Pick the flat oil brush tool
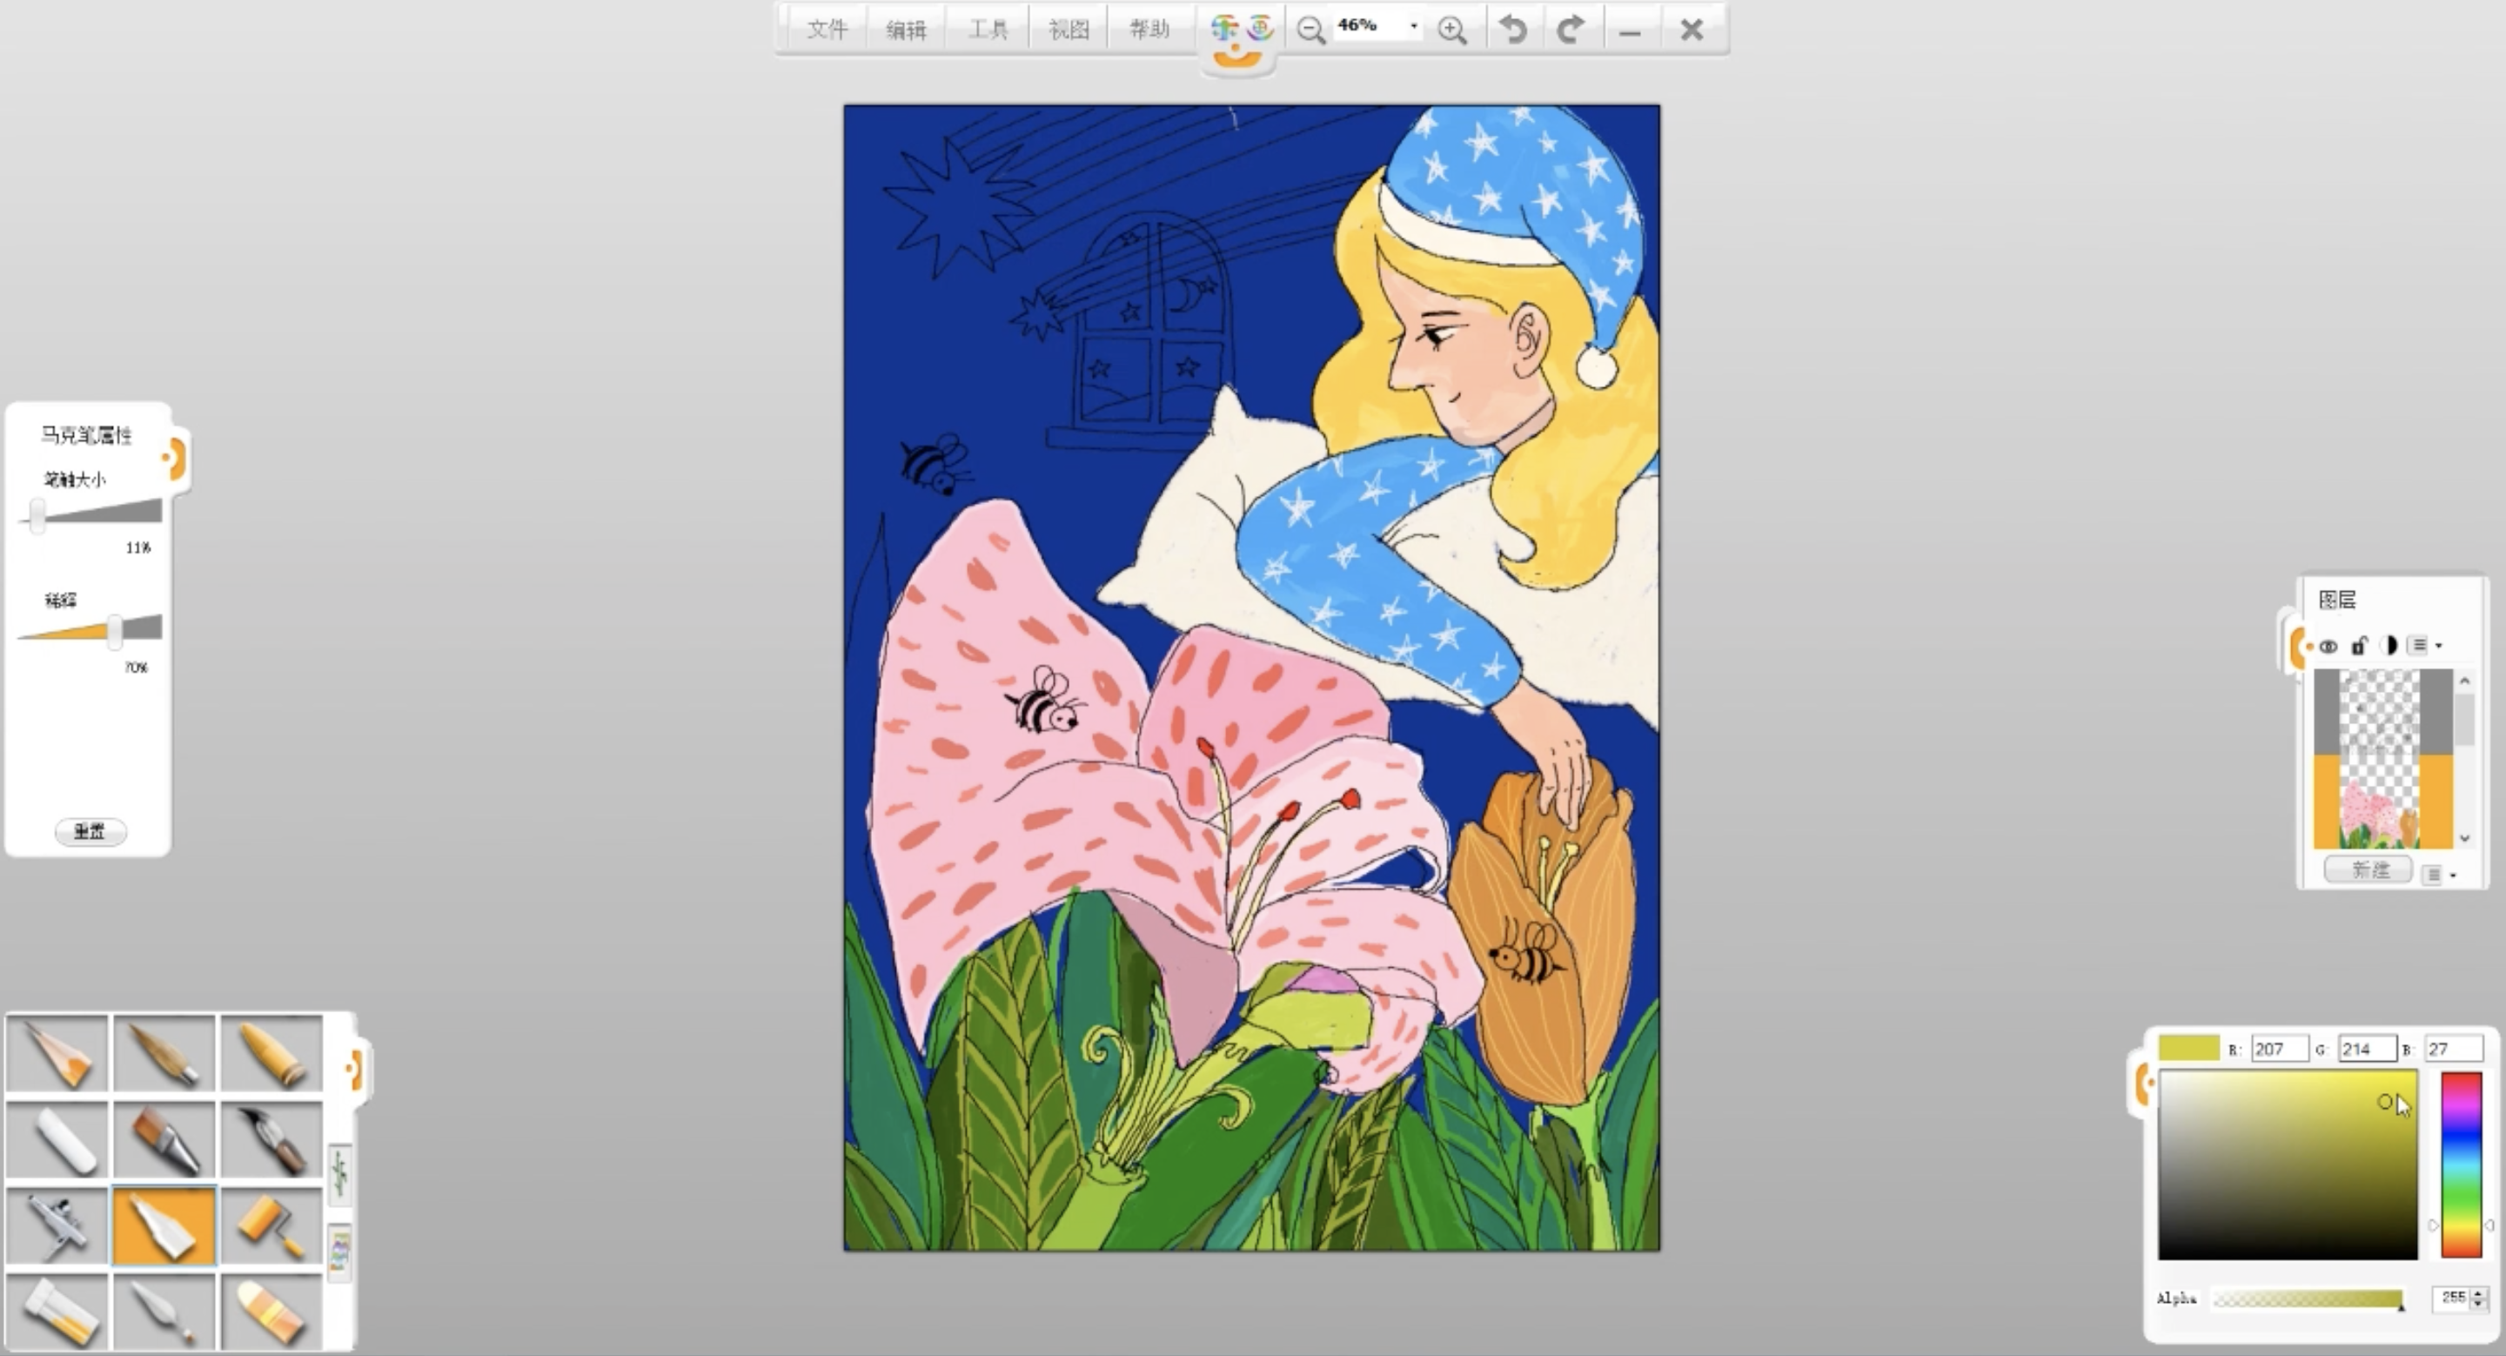This screenshot has width=2506, height=1356. point(164,1141)
